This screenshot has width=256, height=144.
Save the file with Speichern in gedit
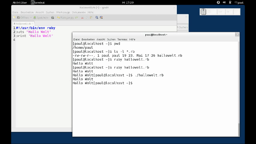click(x=41, y=17)
